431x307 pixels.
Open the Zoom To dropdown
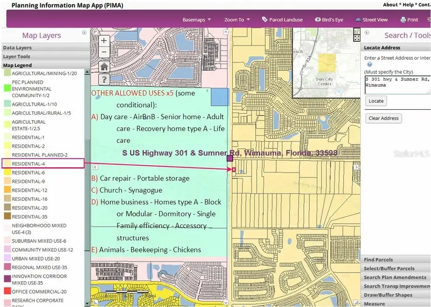[237, 20]
